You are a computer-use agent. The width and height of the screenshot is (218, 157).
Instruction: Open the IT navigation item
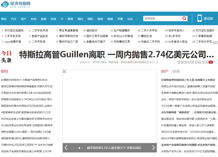coord(62,19)
